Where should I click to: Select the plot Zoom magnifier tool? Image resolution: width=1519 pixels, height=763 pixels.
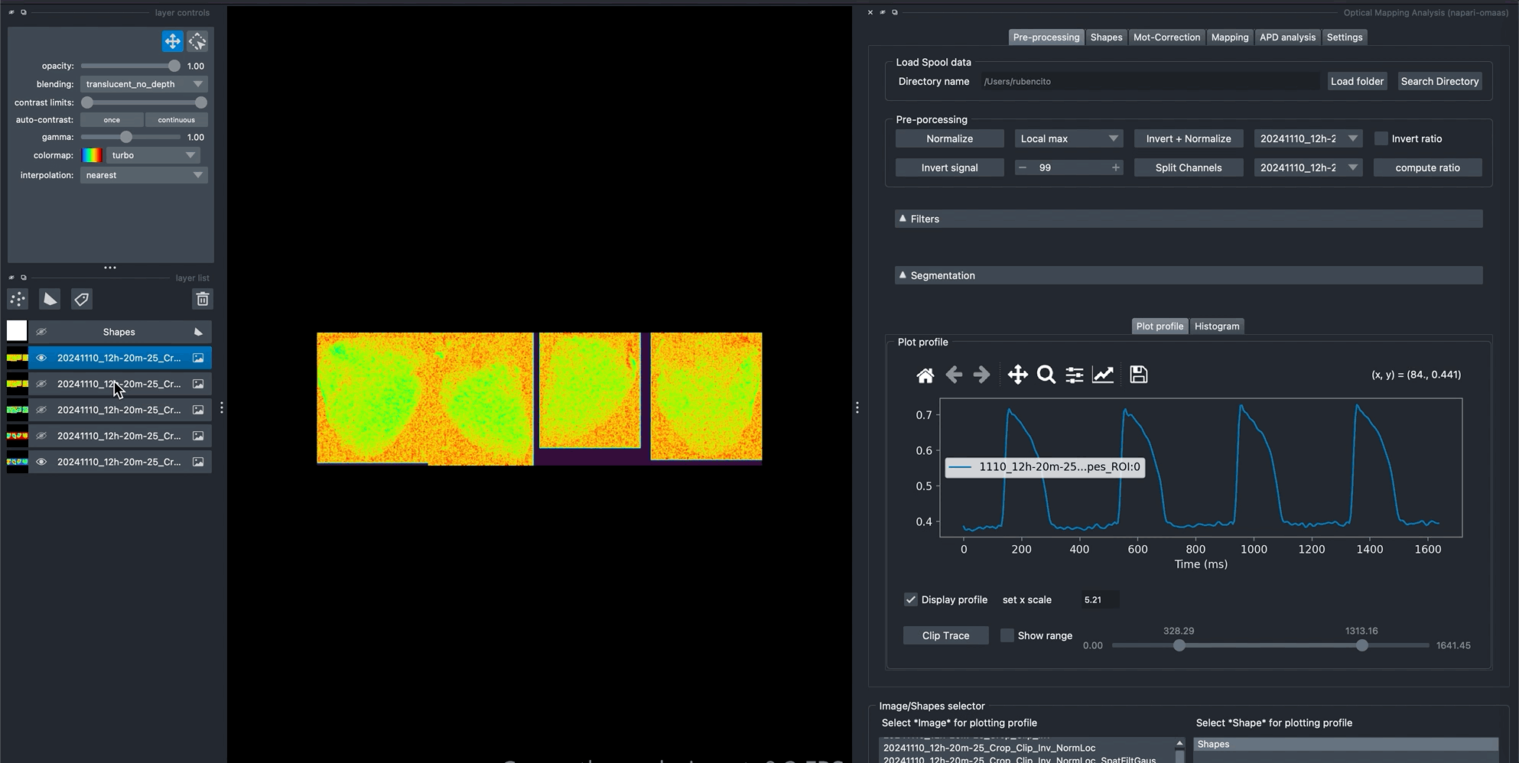click(x=1046, y=375)
